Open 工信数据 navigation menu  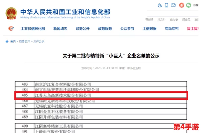(x=150, y=28)
